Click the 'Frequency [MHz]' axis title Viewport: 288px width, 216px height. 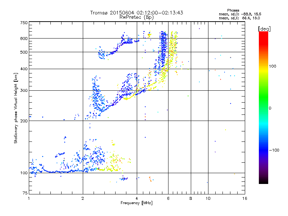[136, 203]
